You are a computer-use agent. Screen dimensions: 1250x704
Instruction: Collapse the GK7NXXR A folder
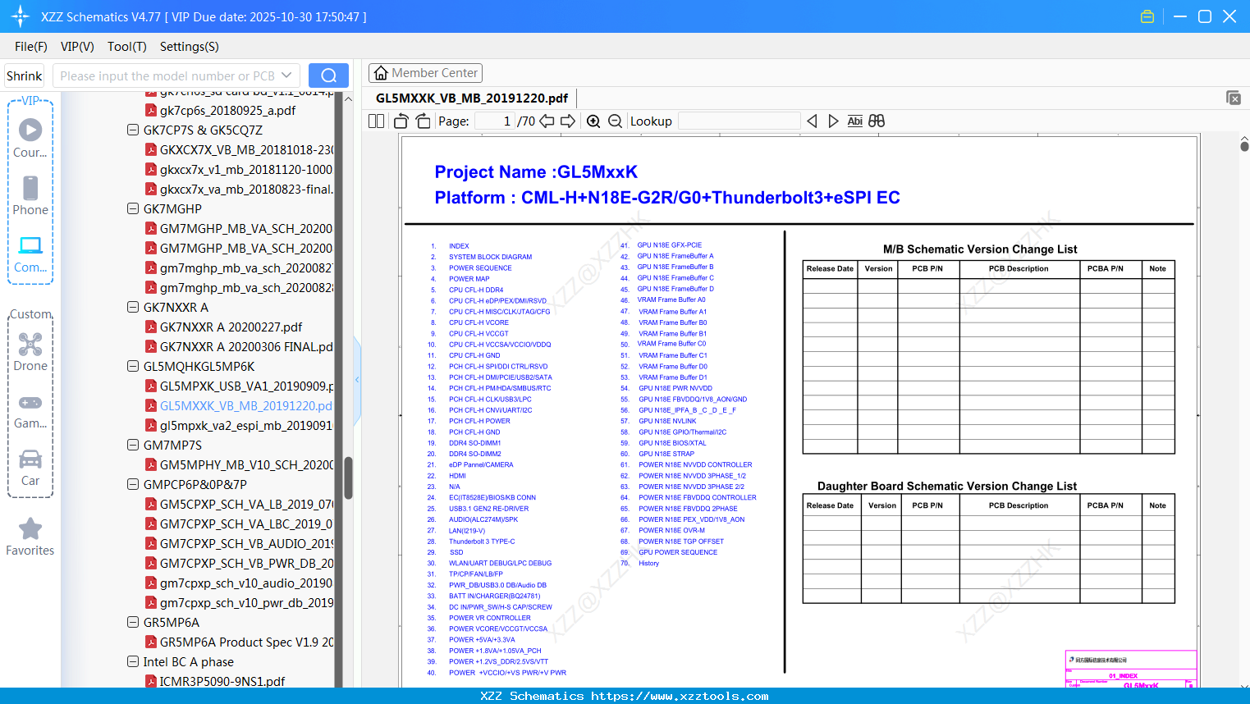click(133, 307)
